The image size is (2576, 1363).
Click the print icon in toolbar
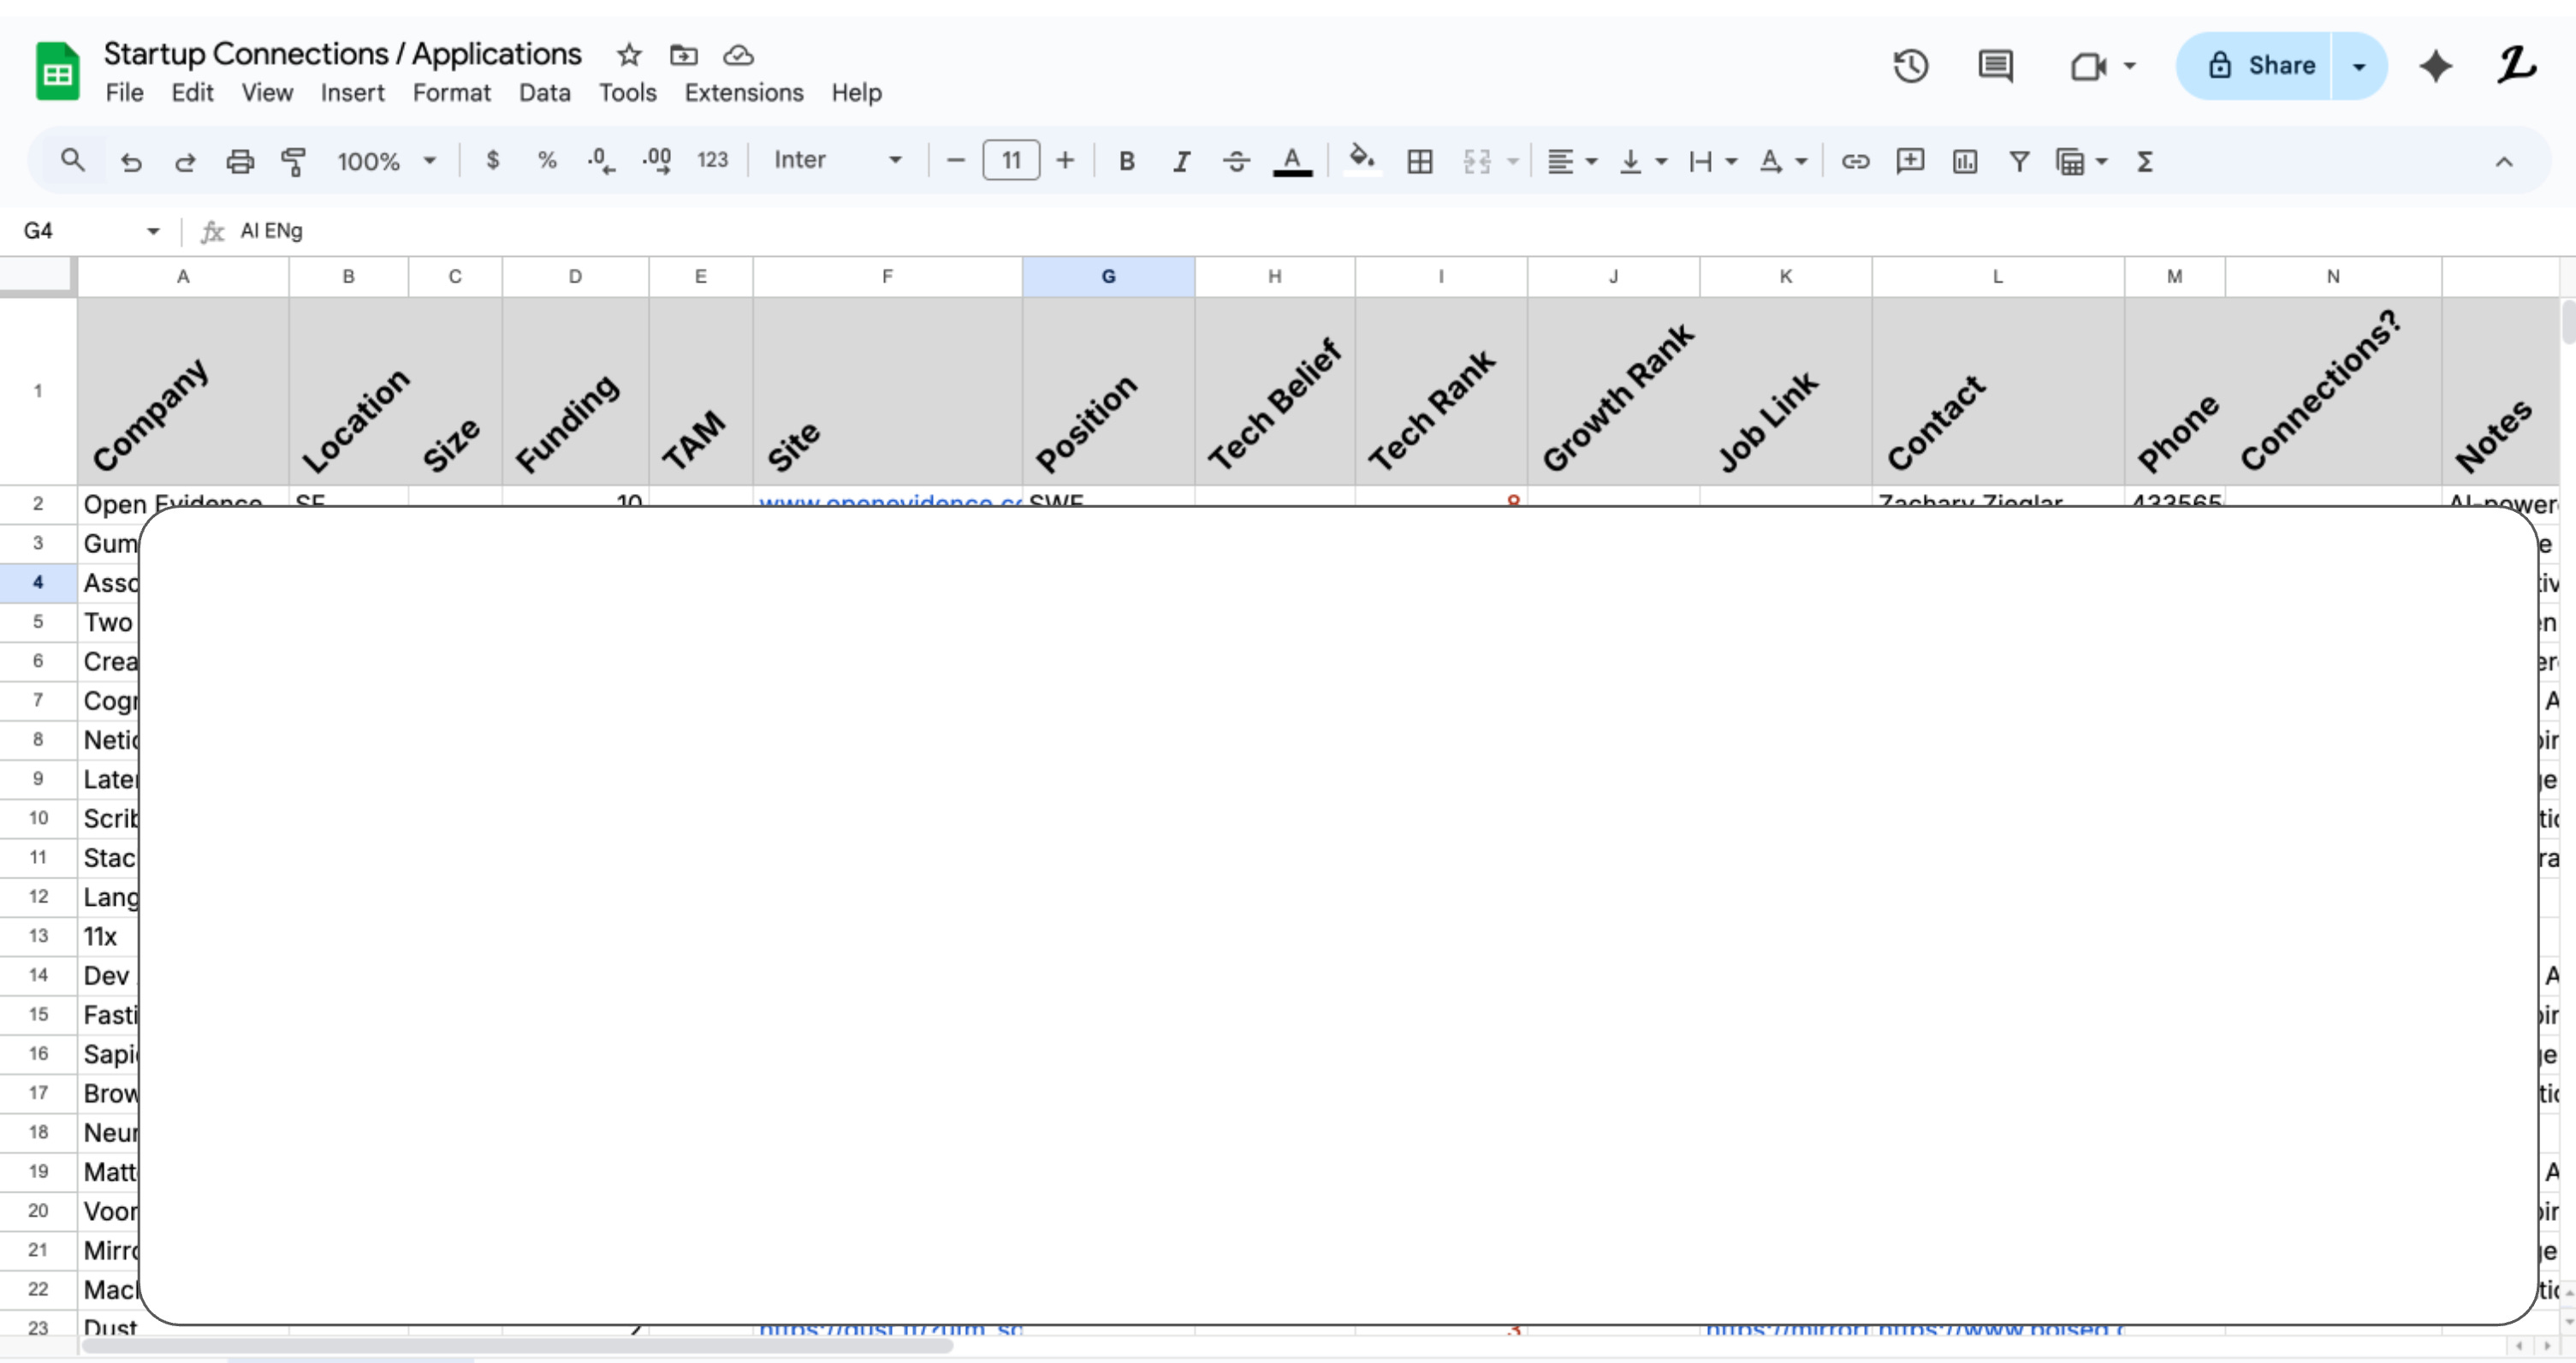(240, 161)
